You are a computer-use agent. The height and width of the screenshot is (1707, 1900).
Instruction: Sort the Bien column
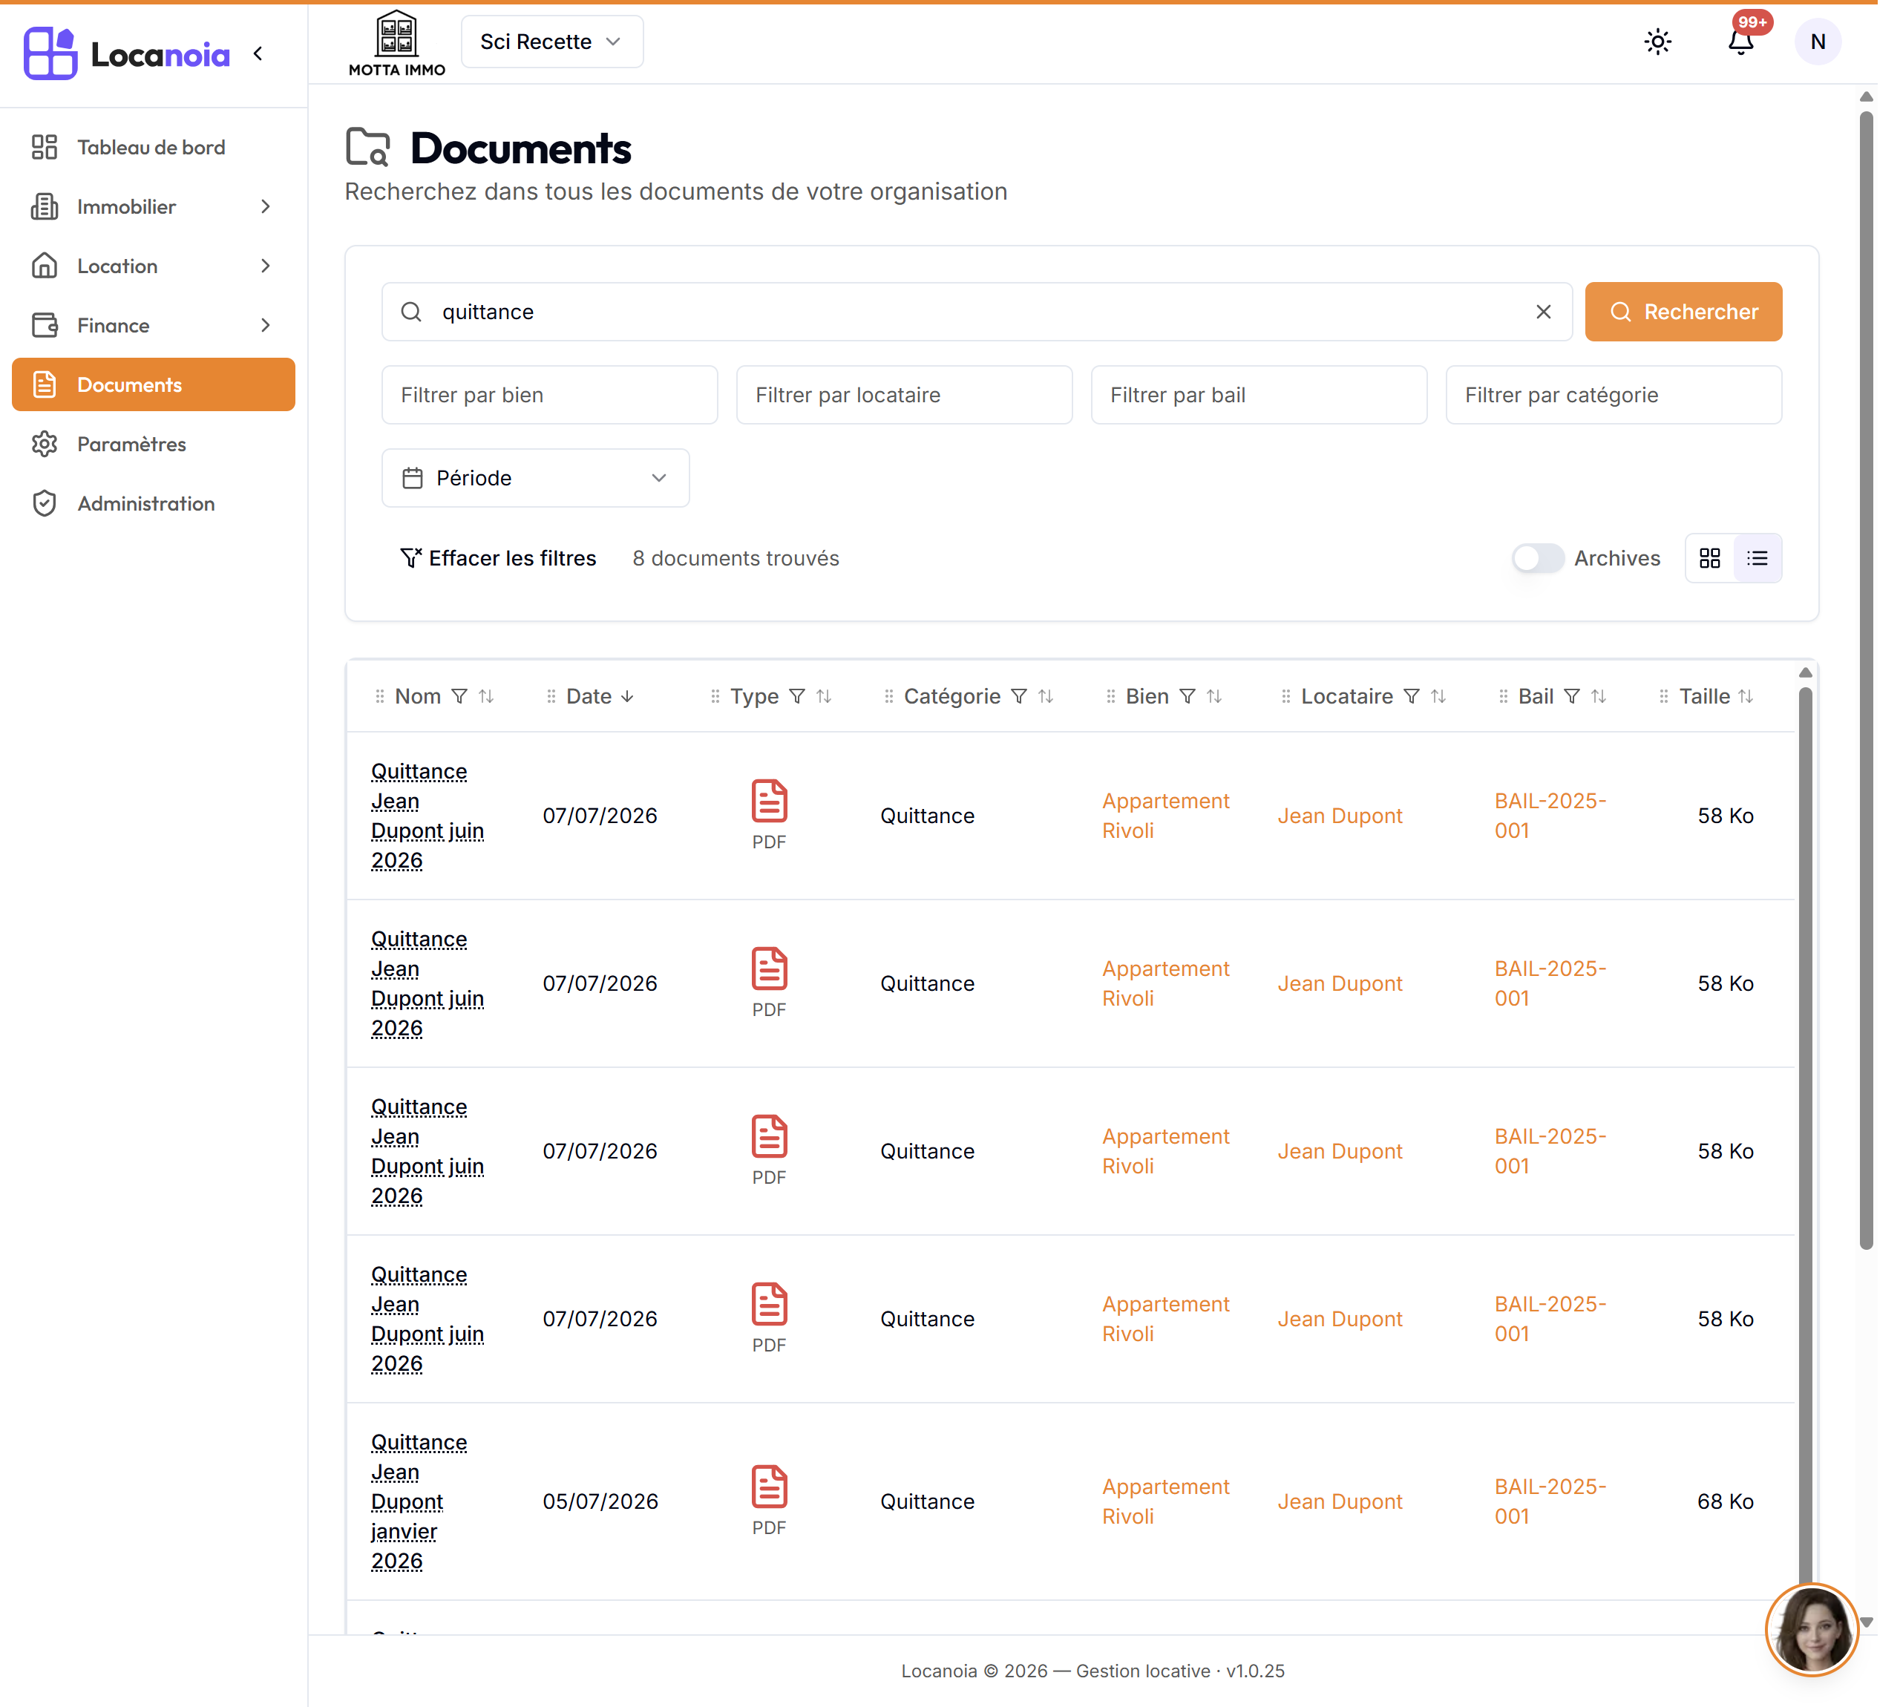pyautogui.click(x=1213, y=697)
